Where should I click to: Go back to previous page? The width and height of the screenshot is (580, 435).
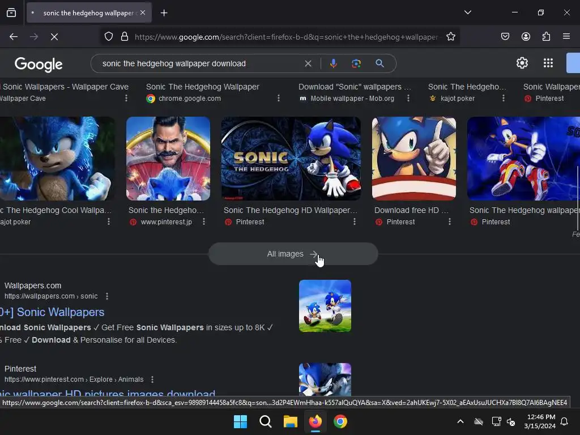coord(14,37)
